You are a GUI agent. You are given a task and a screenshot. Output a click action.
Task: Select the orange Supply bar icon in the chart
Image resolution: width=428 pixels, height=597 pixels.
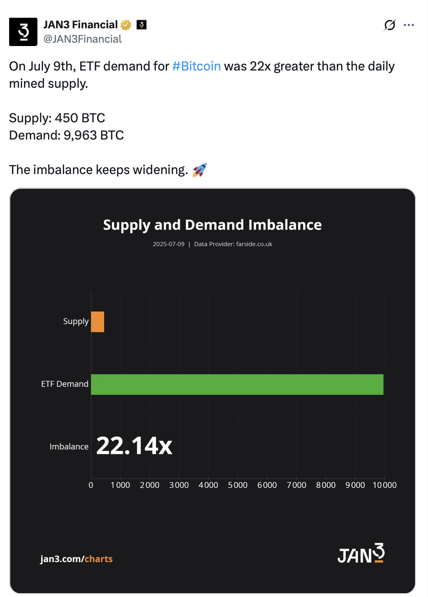(x=97, y=321)
